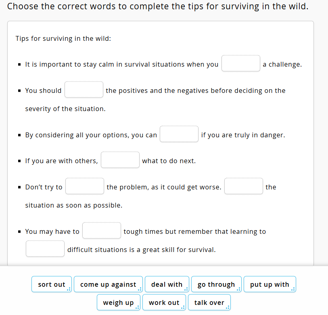Select the "sort out" word chip
Viewport: 328px width, 315px height.
click(x=51, y=284)
